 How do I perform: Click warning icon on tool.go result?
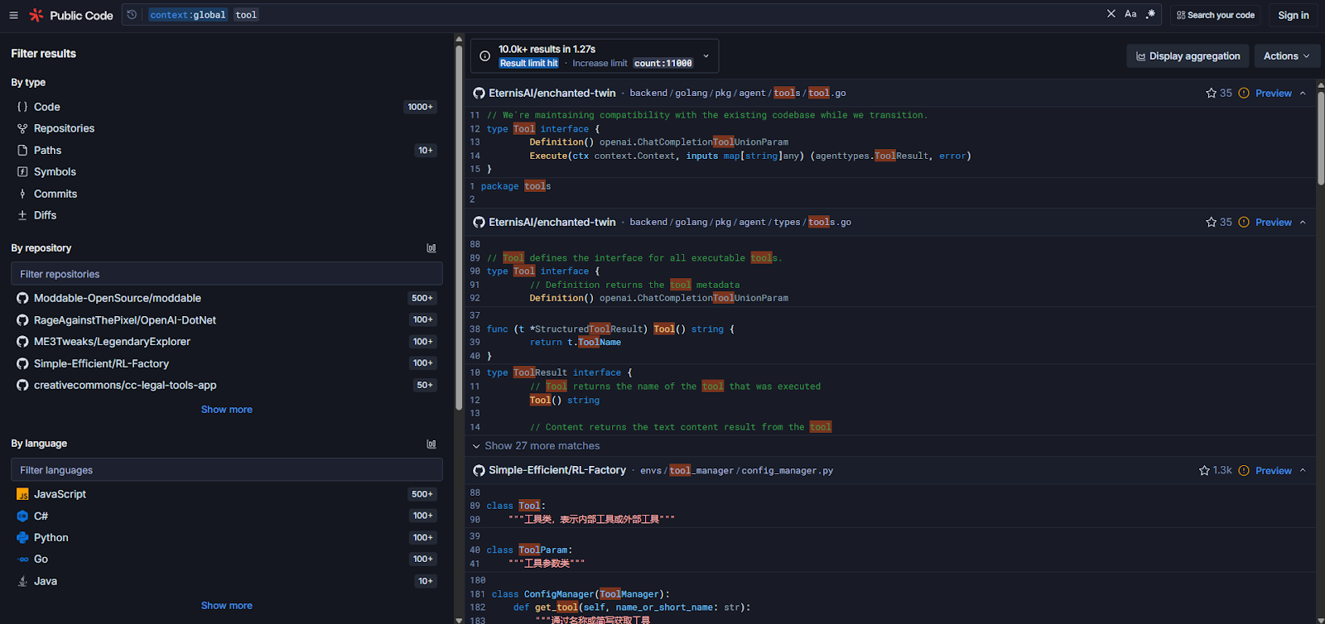(1243, 93)
